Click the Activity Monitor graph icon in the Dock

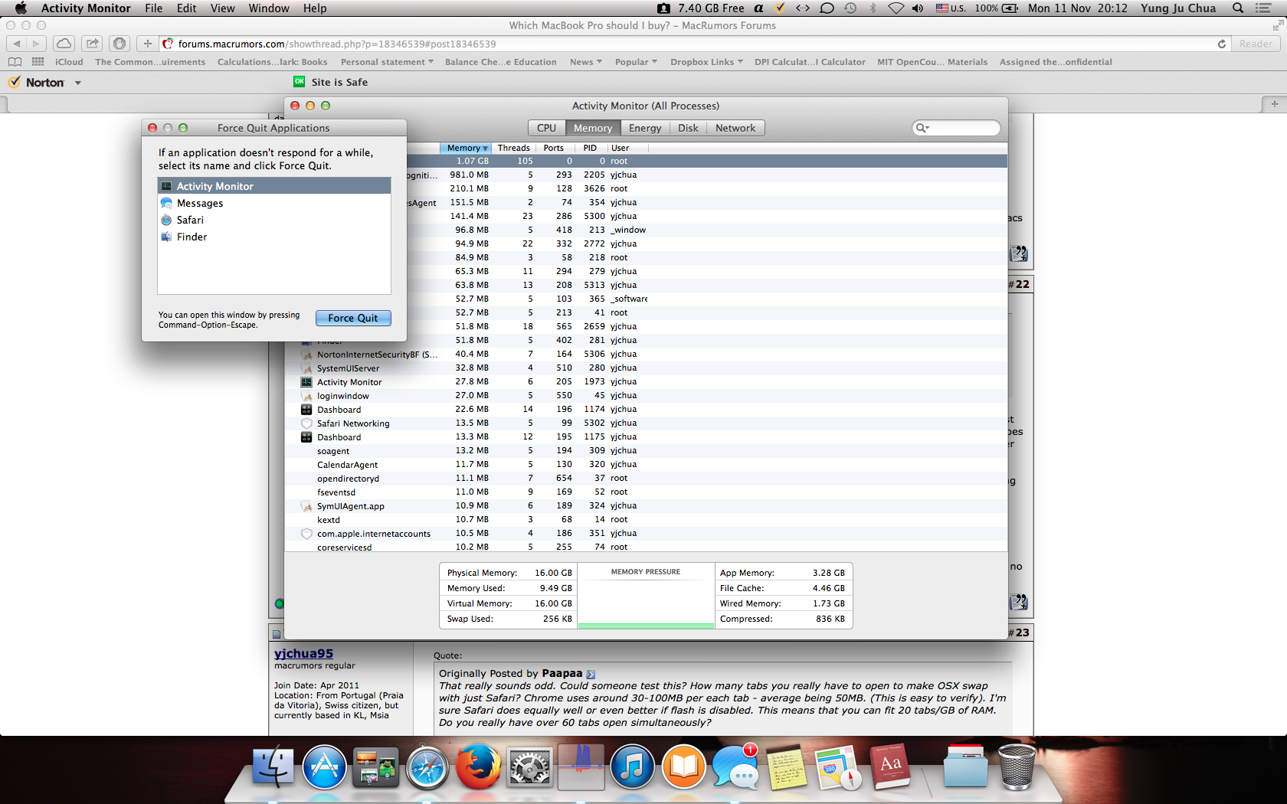pyautogui.click(x=581, y=766)
